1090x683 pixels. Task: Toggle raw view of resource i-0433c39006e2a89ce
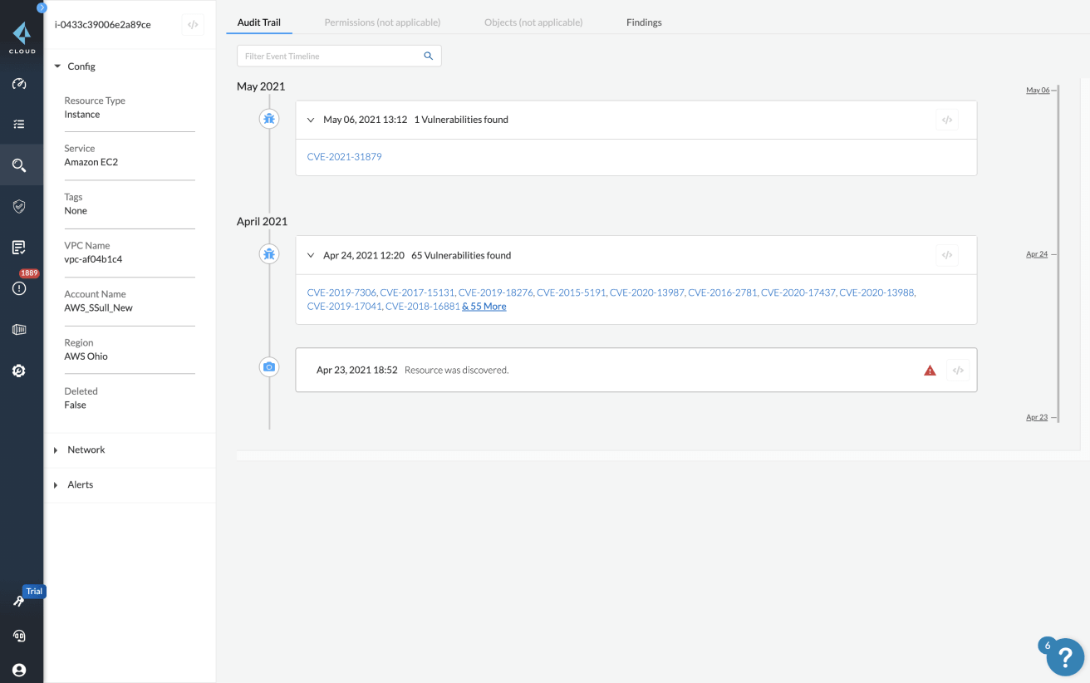click(x=192, y=25)
